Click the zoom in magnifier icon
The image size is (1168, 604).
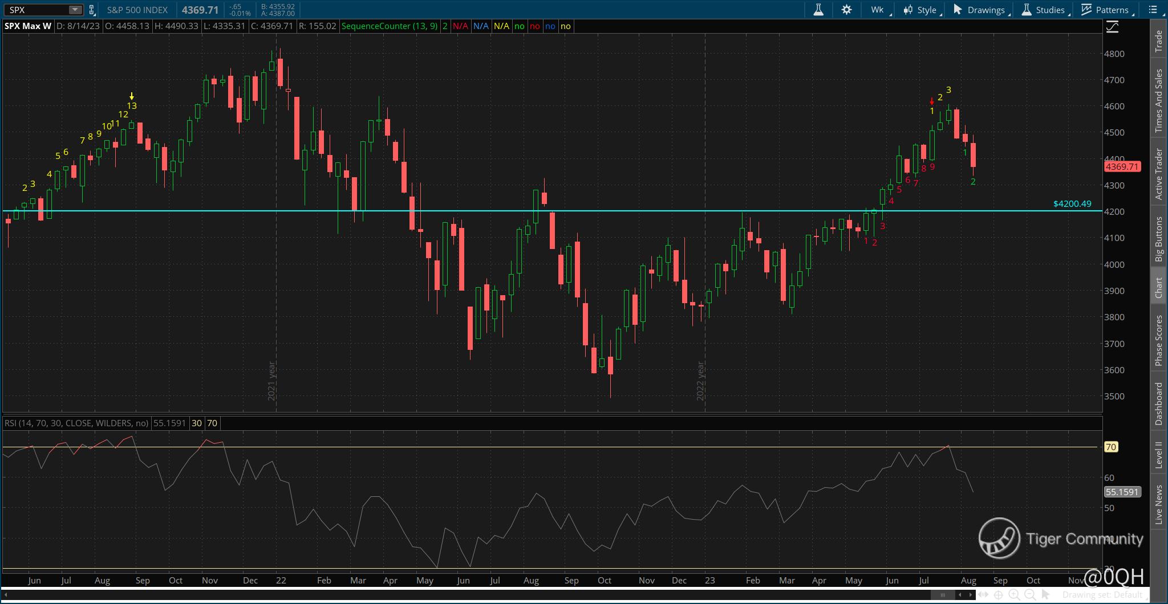[x=1014, y=595]
